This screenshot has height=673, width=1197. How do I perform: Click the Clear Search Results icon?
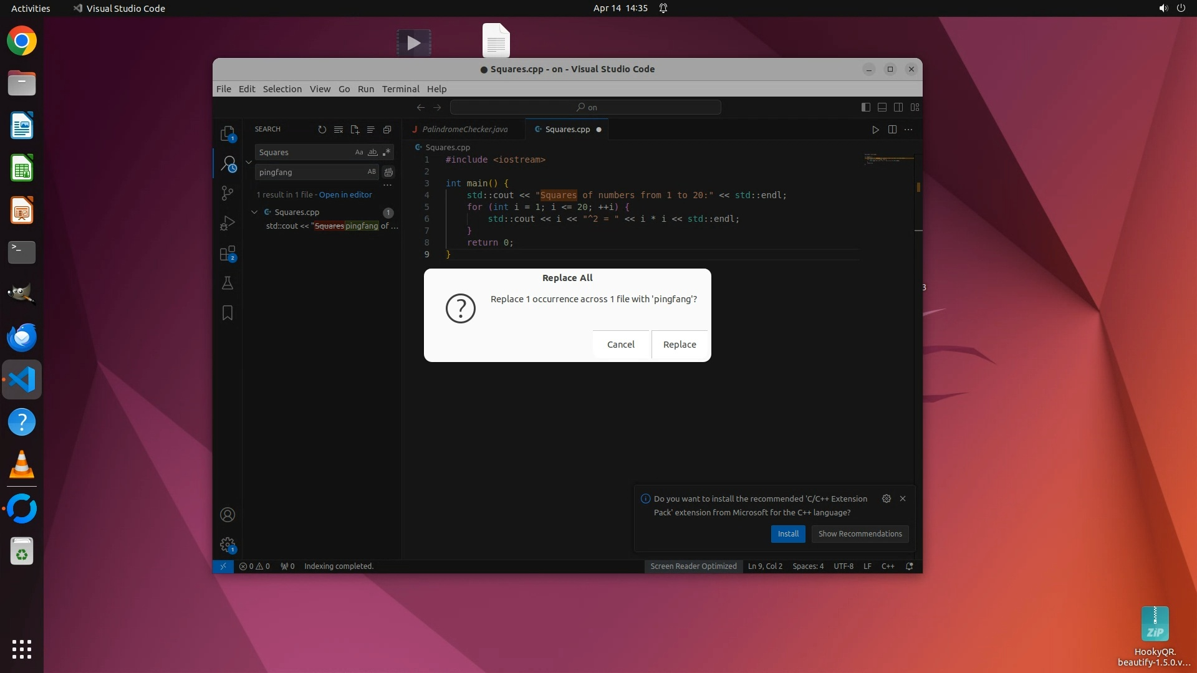tap(338, 130)
